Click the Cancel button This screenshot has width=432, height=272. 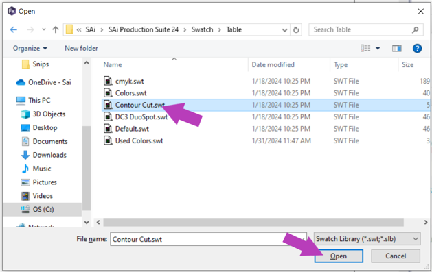click(396, 256)
